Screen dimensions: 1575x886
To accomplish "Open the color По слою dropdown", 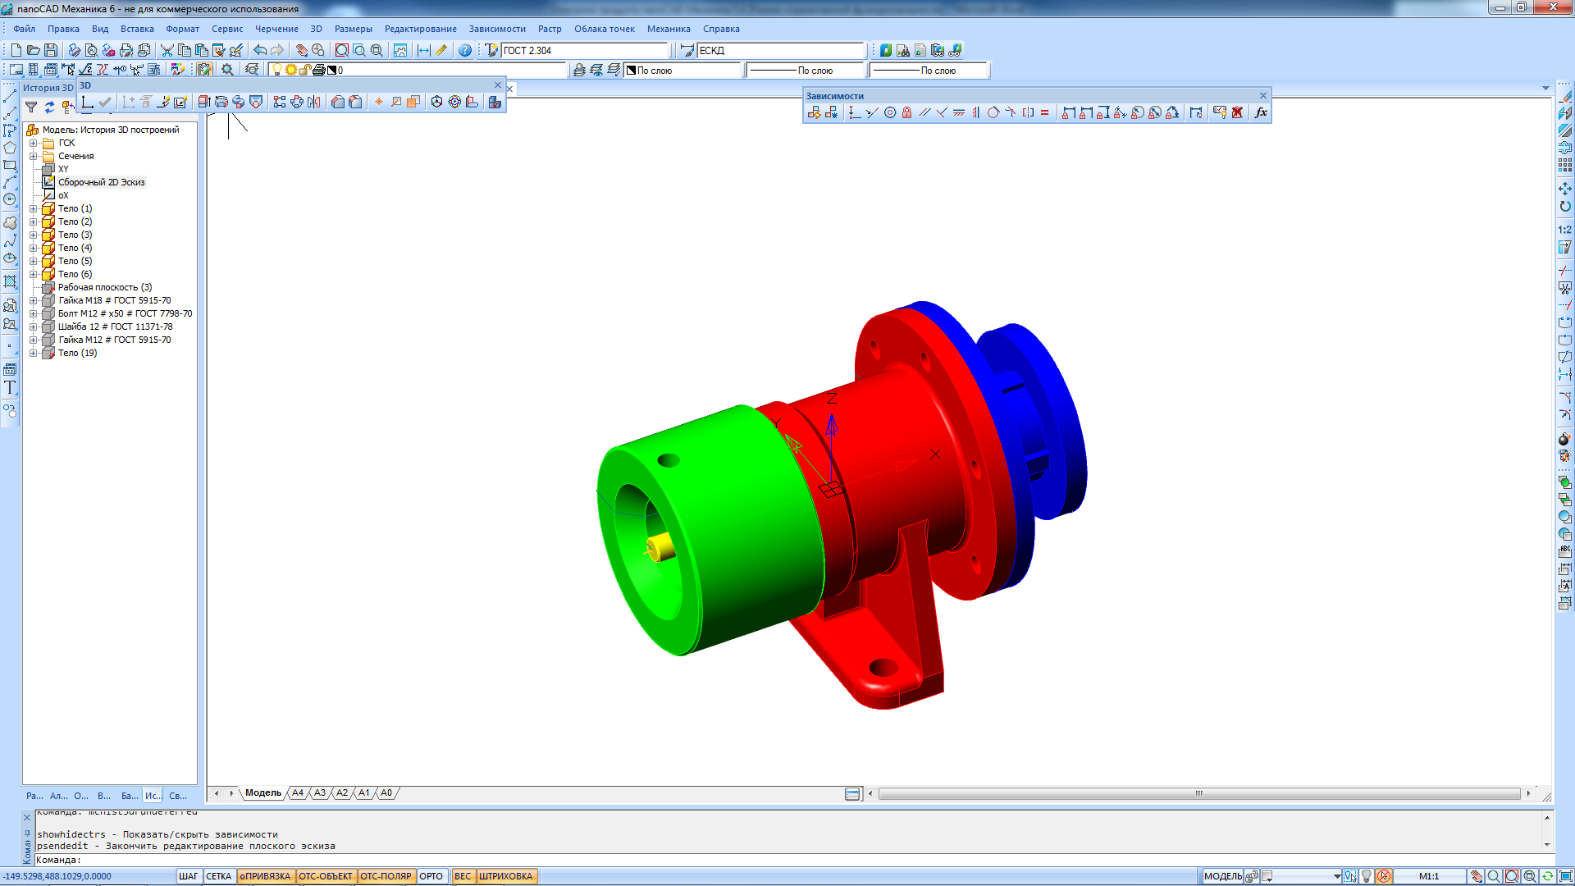I will coord(683,70).
